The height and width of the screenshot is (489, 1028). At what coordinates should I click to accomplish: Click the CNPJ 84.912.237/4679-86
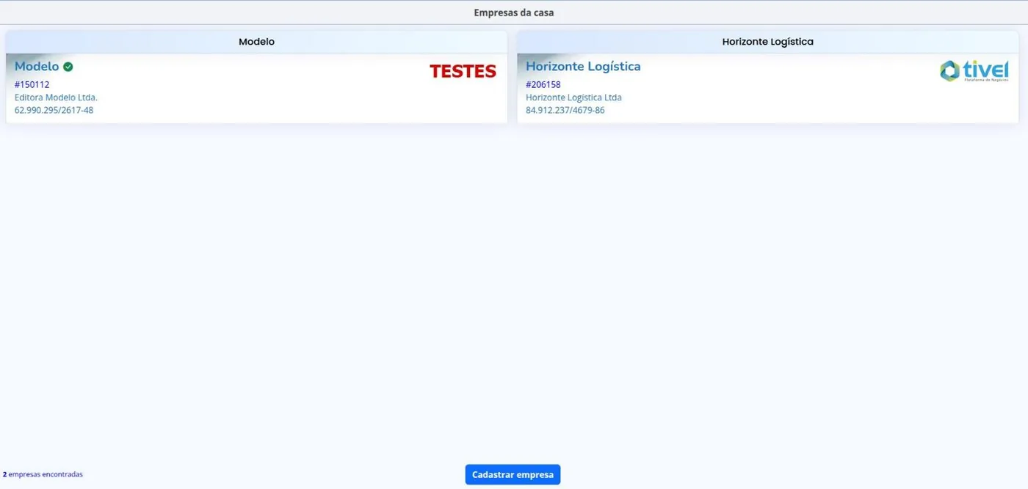point(565,111)
